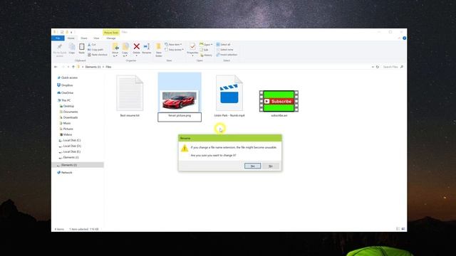This screenshot has width=456, height=256.
Task: Click the Elements (I:) breadcrumb in address bar
Action: pyautogui.click(x=93, y=67)
